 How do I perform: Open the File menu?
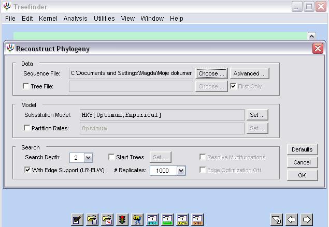click(x=10, y=19)
